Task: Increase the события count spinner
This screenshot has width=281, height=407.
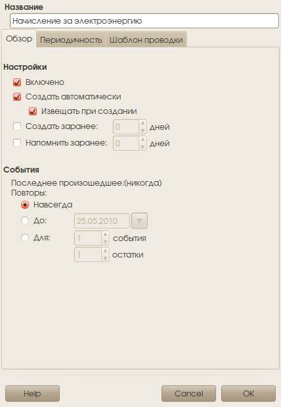Action: (x=105, y=234)
